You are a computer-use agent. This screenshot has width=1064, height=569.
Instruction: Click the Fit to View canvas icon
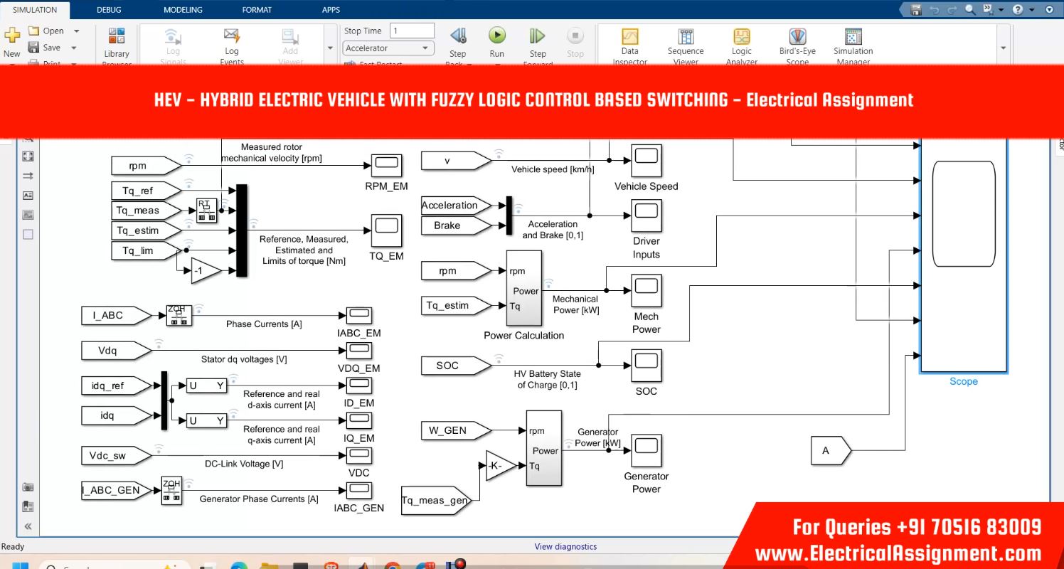click(x=28, y=156)
